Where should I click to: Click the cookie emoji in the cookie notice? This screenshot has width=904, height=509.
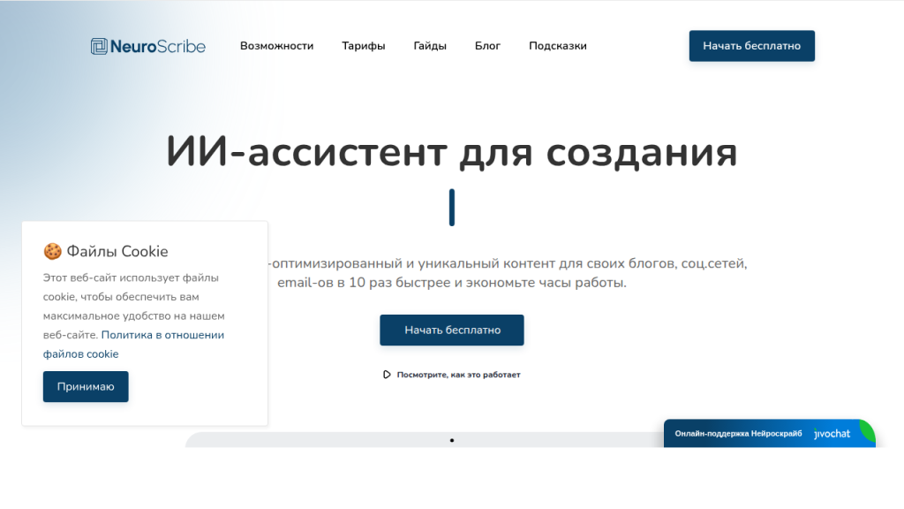point(52,252)
